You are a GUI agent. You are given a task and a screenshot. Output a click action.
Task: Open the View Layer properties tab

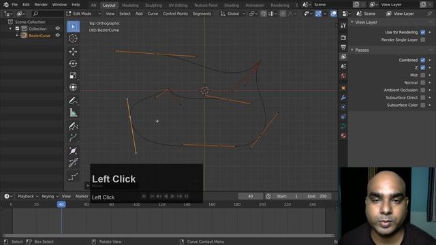[x=343, y=57]
